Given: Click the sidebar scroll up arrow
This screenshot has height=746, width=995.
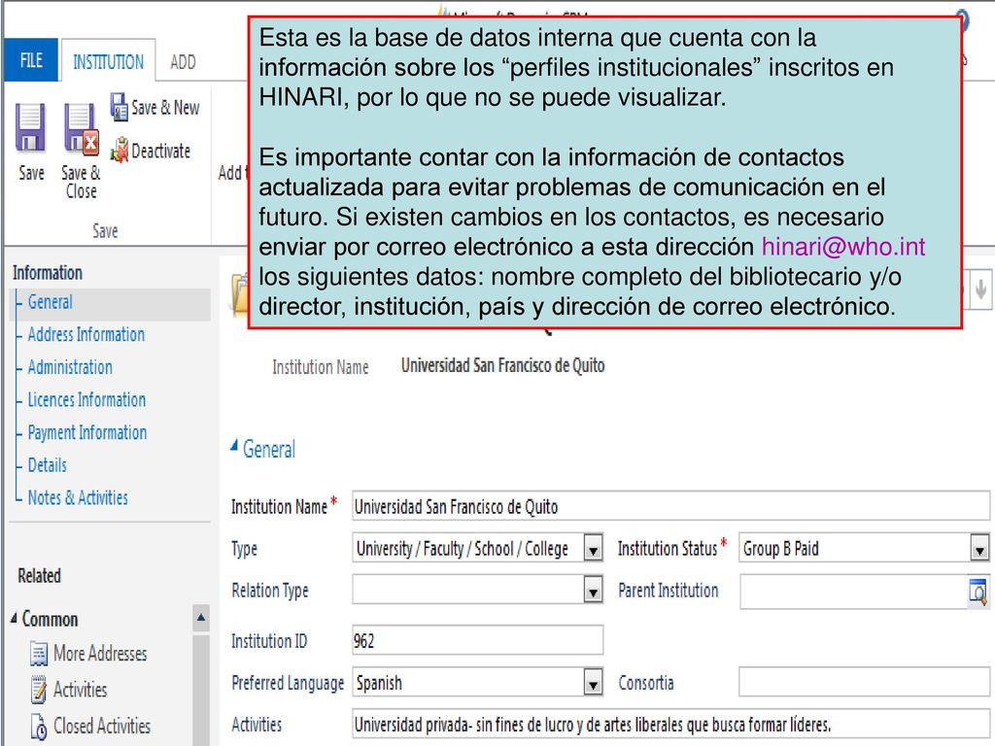Looking at the screenshot, I should pos(201,617).
